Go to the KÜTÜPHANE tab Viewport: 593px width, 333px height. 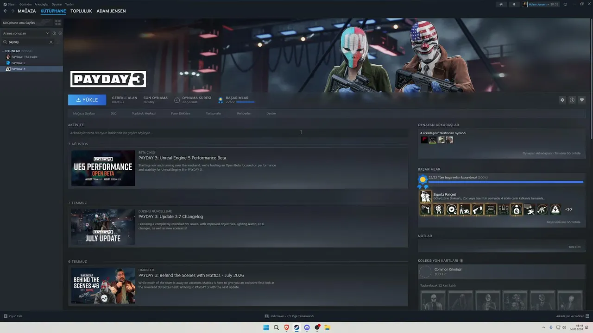coord(53,11)
